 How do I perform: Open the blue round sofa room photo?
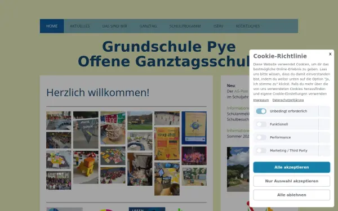point(140,141)
